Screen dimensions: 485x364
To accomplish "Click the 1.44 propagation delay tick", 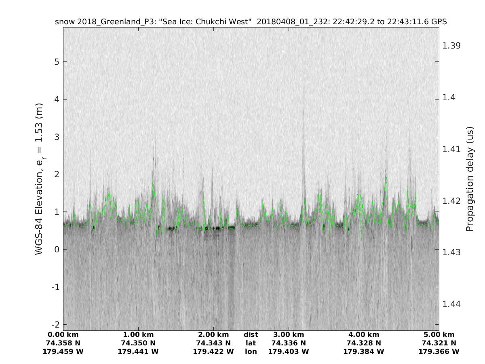I will click(451, 304).
